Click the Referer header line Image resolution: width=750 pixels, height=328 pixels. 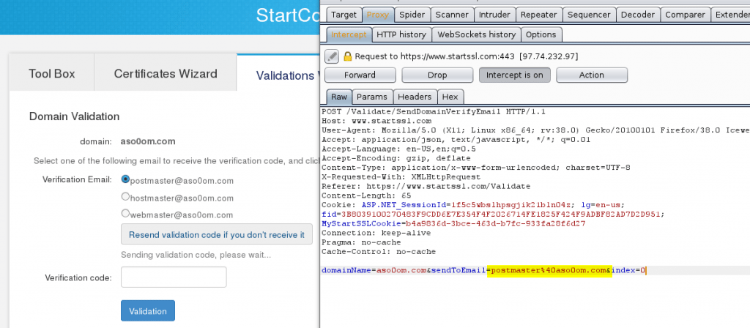[x=426, y=187]
